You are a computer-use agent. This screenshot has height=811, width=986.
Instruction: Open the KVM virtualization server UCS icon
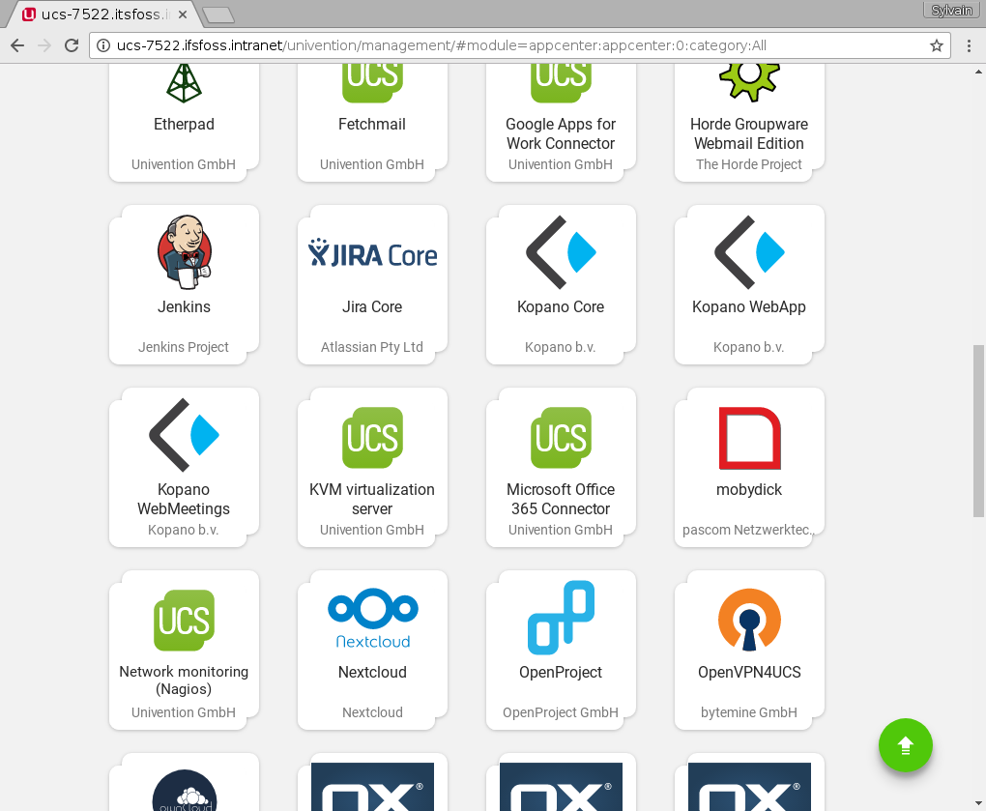372,438
